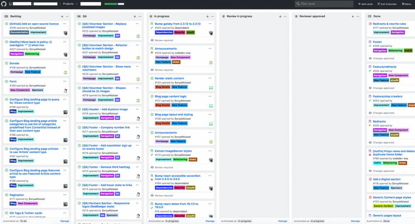Viewport: 415px width, 224px height.
Task: Click Exit fullscreen button
Action: click(x=386, y=4)
